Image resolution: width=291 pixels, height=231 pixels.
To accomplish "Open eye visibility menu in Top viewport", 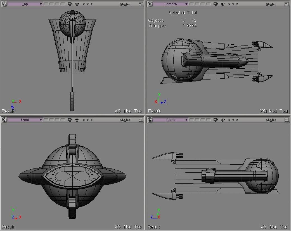I will point(77,4).
